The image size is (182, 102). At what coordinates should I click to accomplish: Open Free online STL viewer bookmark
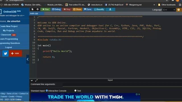click(75, 5)
